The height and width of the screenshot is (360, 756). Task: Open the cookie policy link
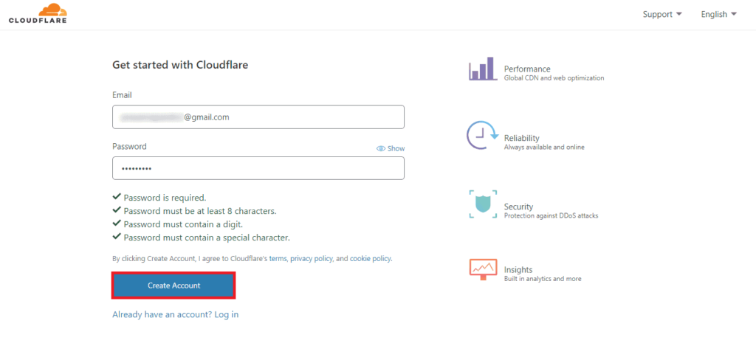tap(371, 258)
